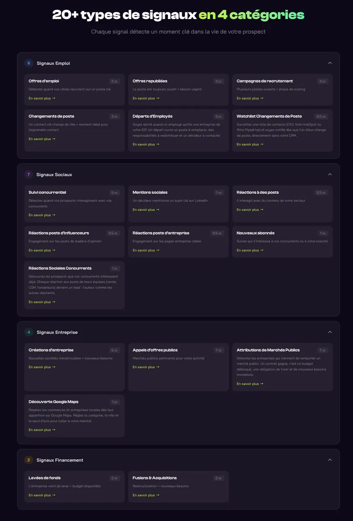The image size is (353, 521).
Task: Click the number 2 badge beside Signaux Financement
Action: 29,460
